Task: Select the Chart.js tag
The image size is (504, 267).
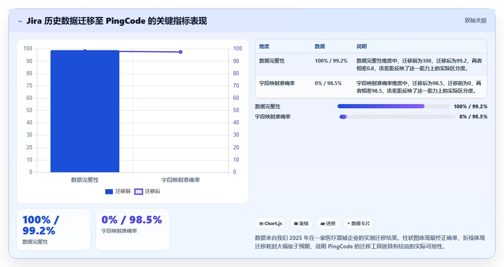Action: tap(271, 223)
